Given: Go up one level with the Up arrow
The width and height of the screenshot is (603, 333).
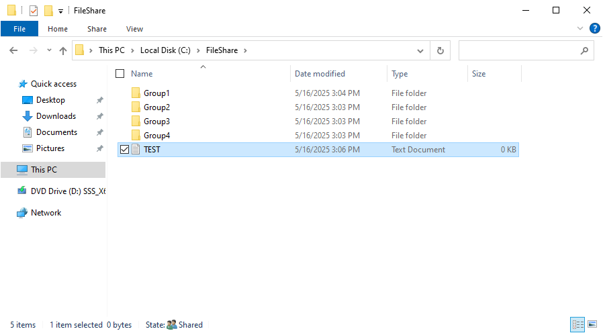Looking at the screenshot, I should (x=63, y=50).
